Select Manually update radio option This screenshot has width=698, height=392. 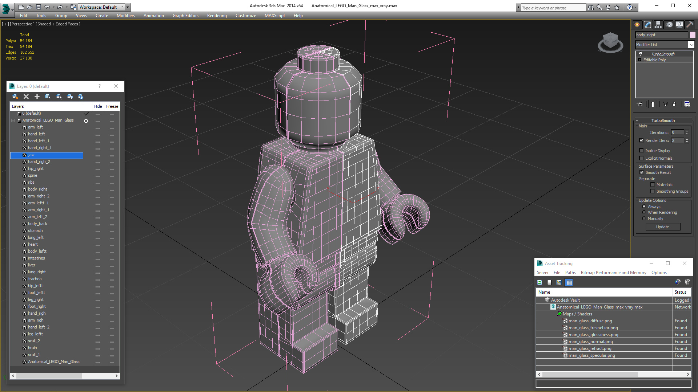point(644,219)
